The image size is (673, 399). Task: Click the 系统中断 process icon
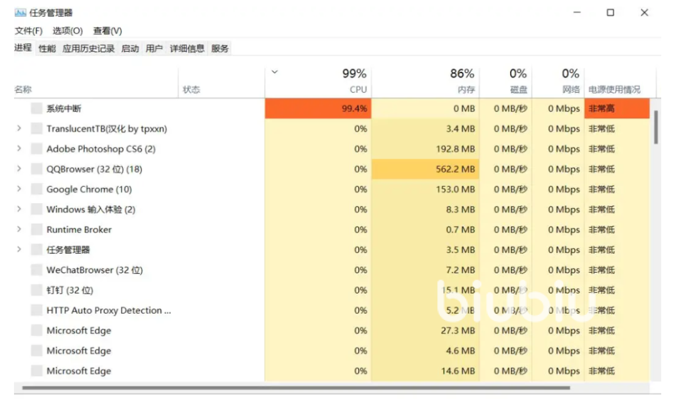click(37, 109)
